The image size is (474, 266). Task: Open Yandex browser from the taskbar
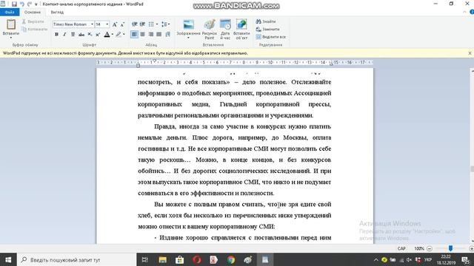pyautogui.click(x=214, y=259)
